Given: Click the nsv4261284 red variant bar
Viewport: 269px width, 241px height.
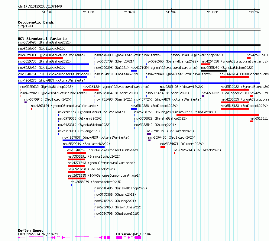Looking at the screenshot, I should [91, 90].
